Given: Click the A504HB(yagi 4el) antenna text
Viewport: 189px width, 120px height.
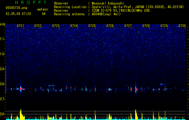Looking at the screenshot, I should point(106,14).
